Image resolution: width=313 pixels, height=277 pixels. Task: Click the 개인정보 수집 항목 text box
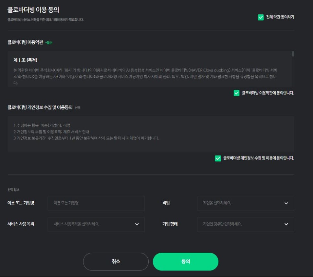pyautogui.click(x=151, y=134)
